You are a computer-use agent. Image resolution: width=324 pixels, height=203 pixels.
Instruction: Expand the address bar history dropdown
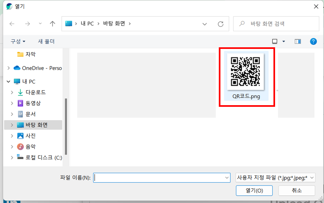pos(205,24)
